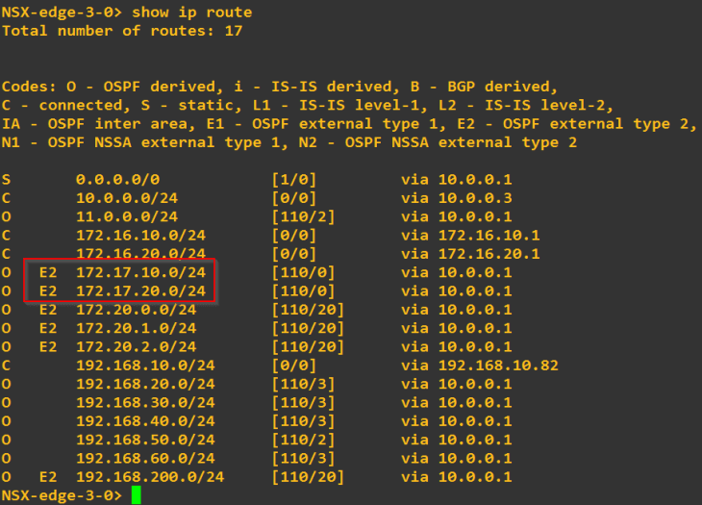Click the 192.168.200.0/24 external route
702x505 pixels.
pyautogui.click(x=150, y=476)
